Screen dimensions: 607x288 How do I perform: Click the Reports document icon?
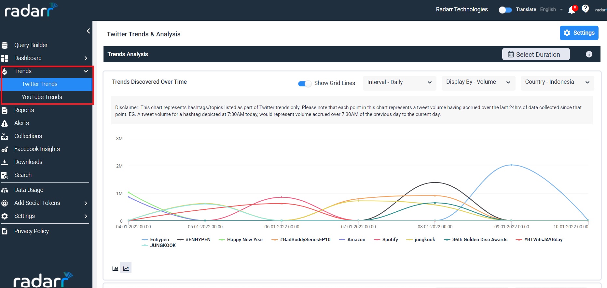(x=5, y=110)
